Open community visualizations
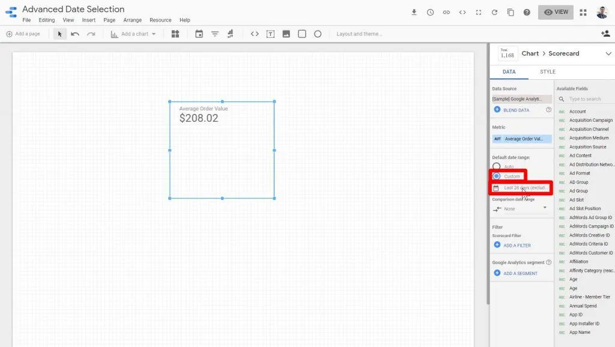The width and height of the screenshot is (615, 347). tap(175, 34)
